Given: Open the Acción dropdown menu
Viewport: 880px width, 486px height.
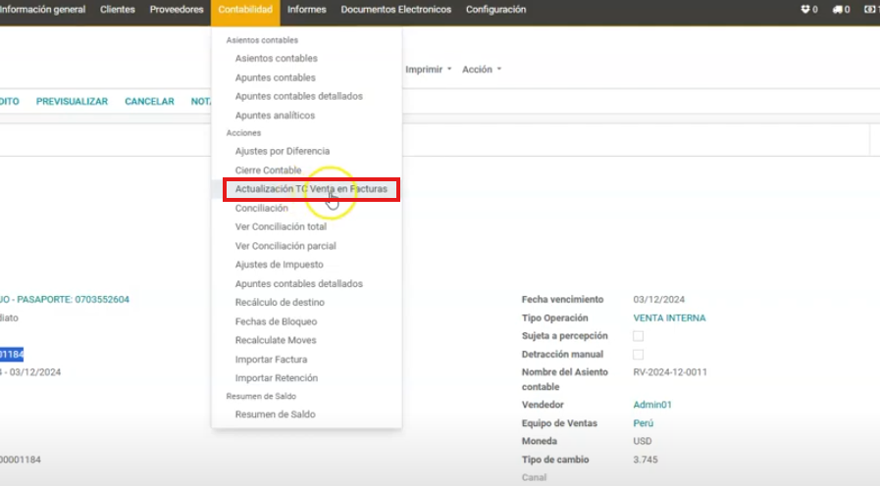Looking at the screenshot, I should pos(481,70).
